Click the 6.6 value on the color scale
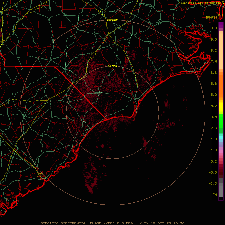Viewport: 225px width, 225px height. 214,72
